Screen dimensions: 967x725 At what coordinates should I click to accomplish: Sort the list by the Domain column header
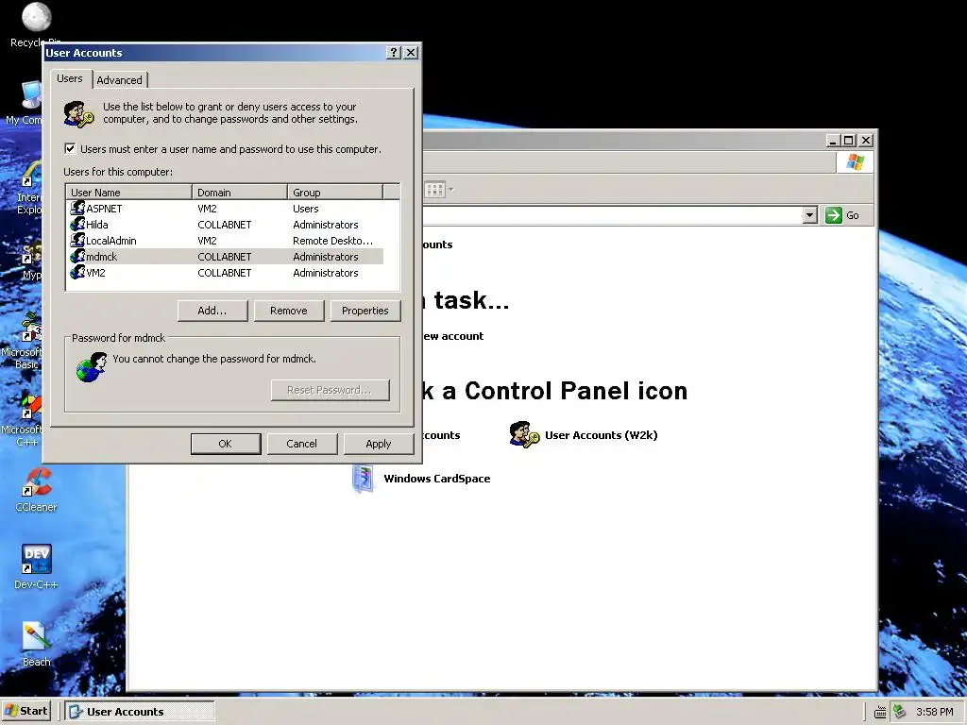[x=239, y=193]
